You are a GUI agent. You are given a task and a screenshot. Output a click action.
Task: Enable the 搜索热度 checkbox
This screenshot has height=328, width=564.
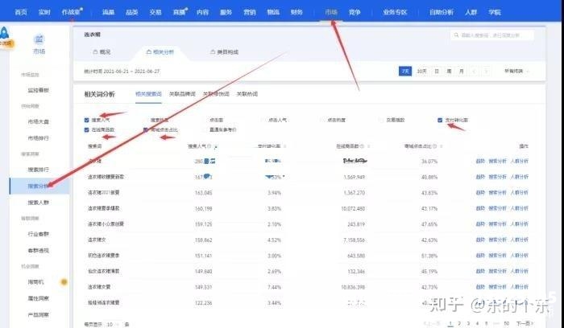click(x=146, y=120)
